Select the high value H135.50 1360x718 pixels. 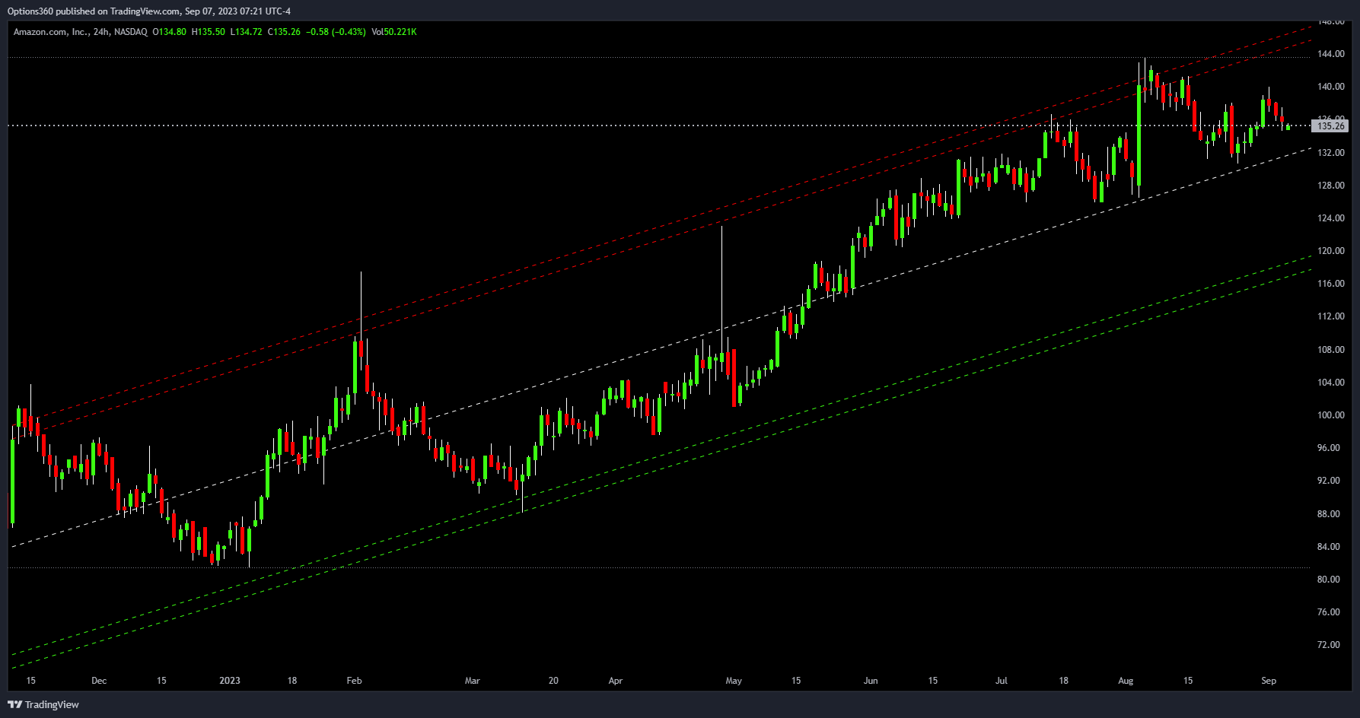[x=209, y=32]
